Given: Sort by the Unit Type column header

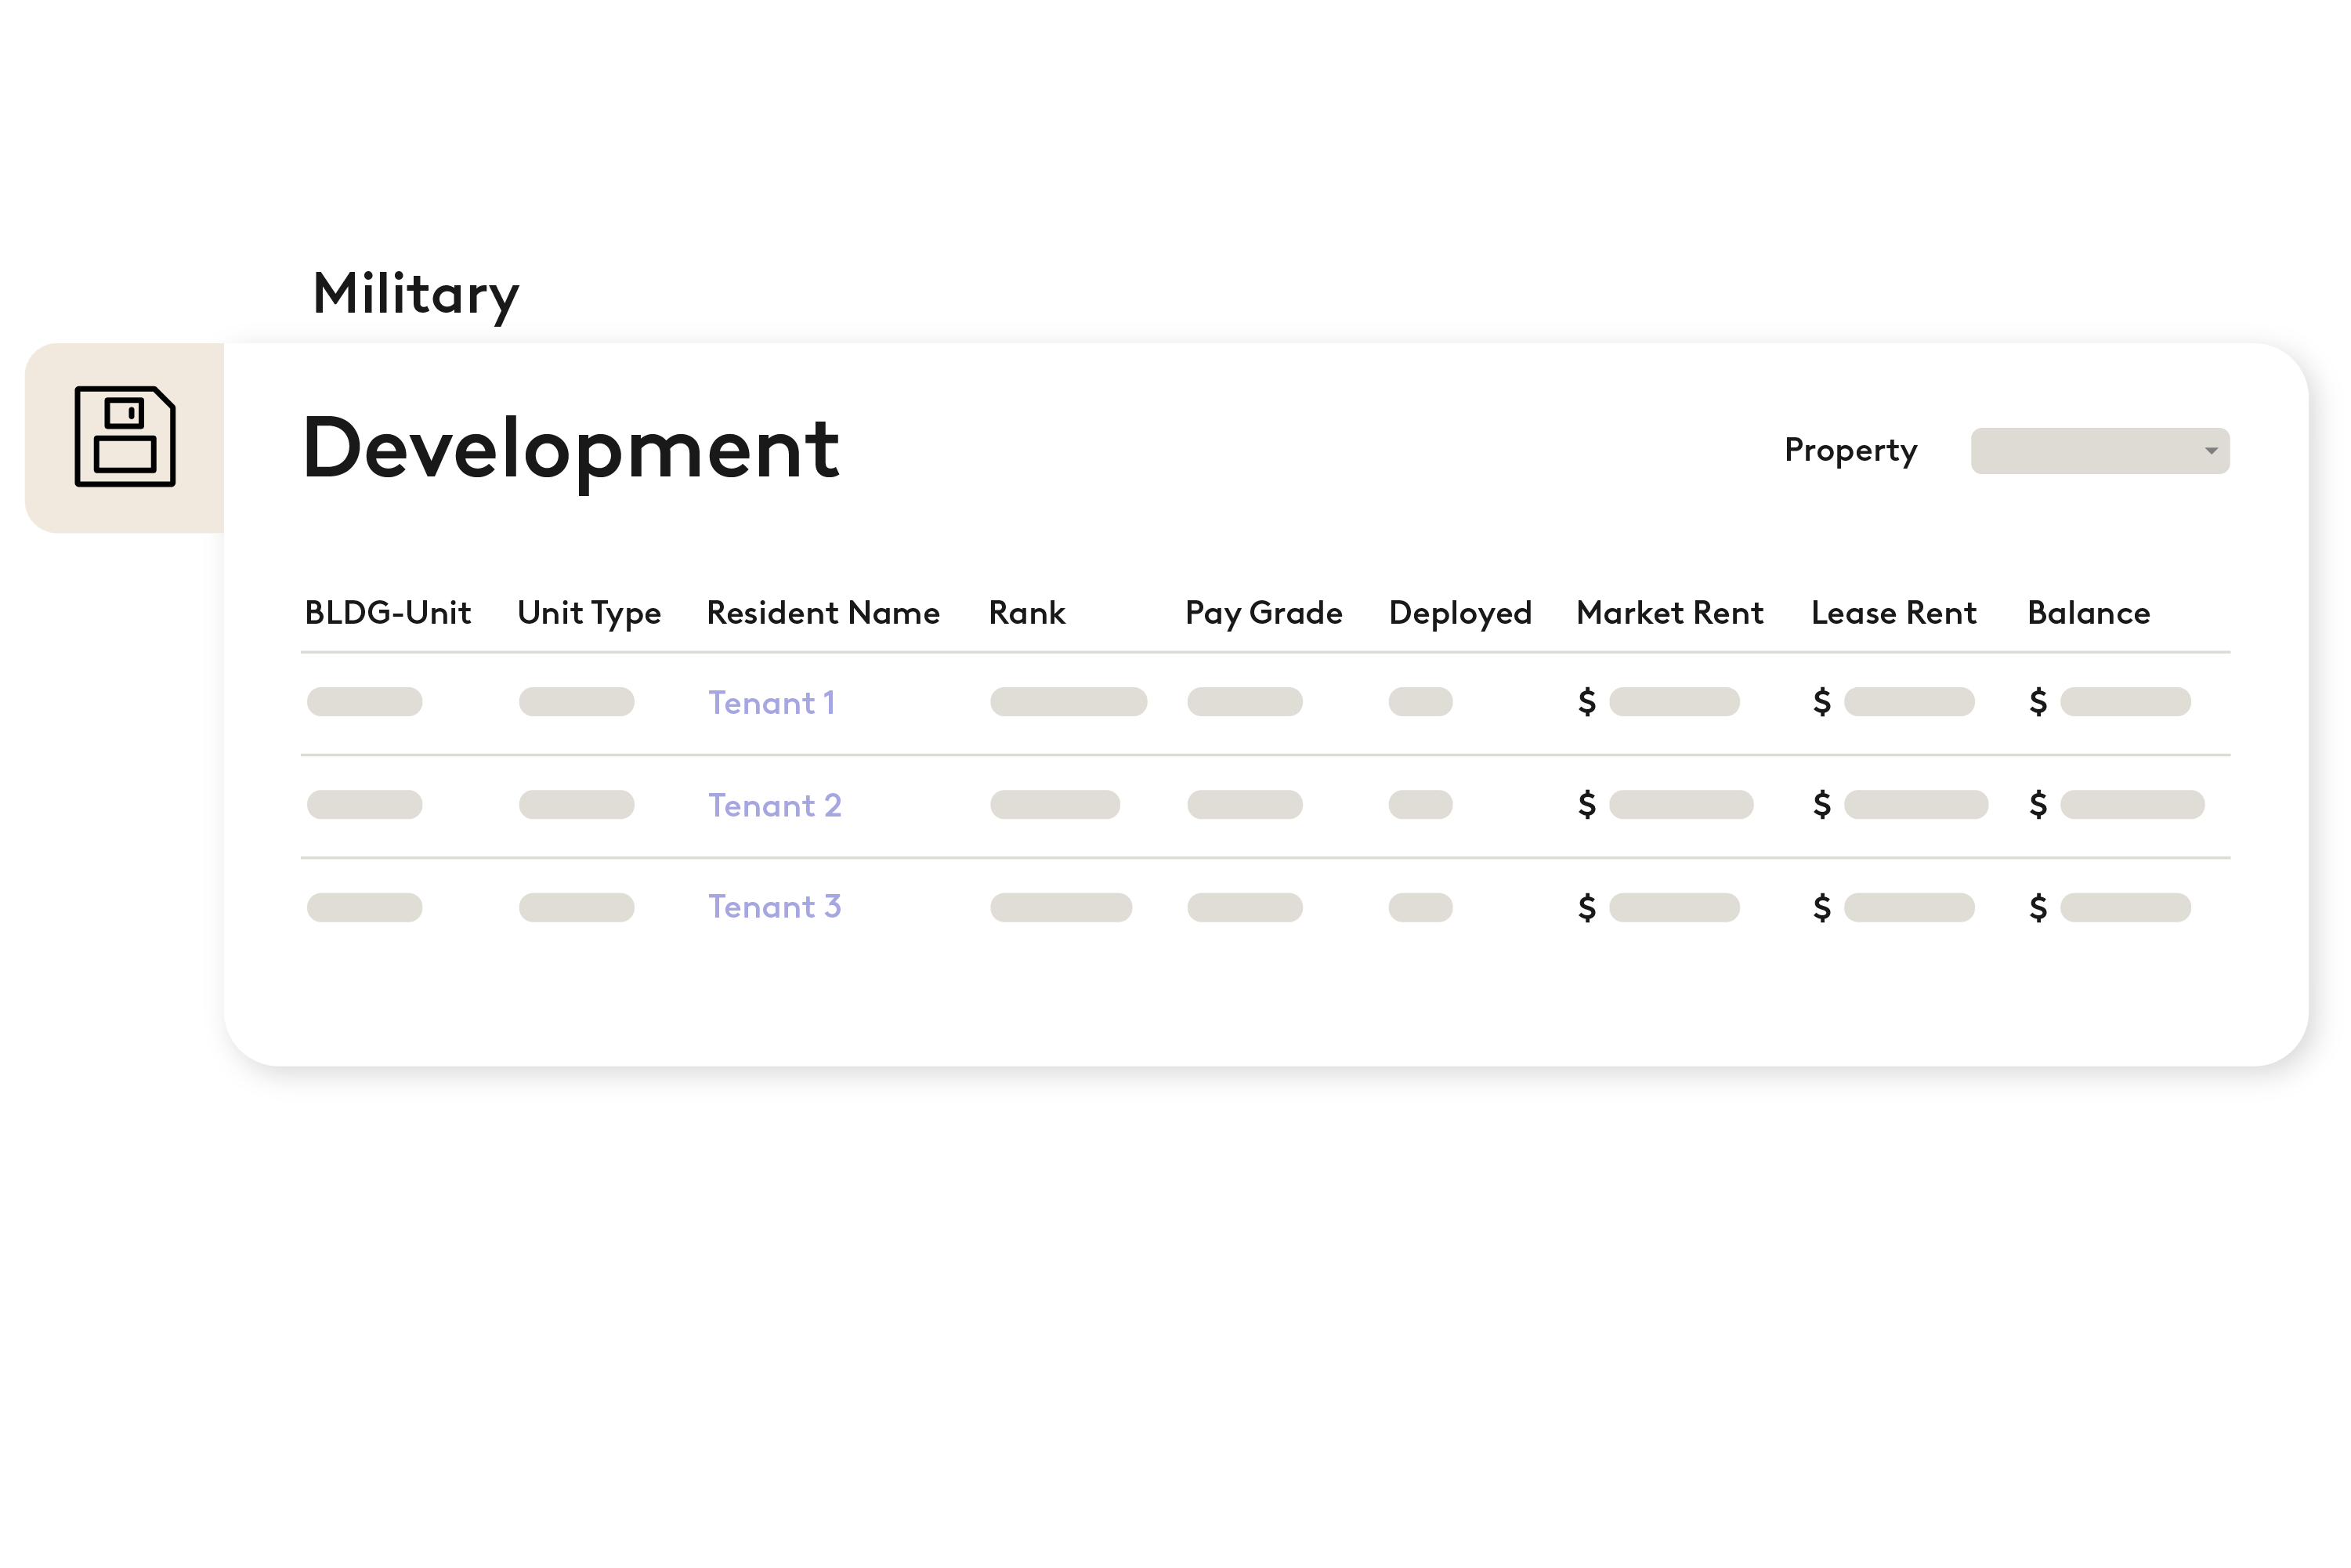Looking at the screenshot, I should click(x=589, y=612).
